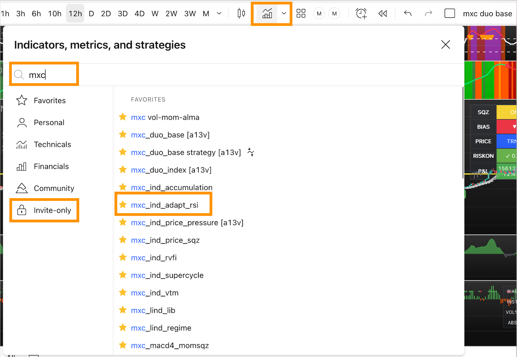The width and height of the screenshot is (517, 357).
Task: Switch to the M monthly timeframe
Action: pos(206,14)
